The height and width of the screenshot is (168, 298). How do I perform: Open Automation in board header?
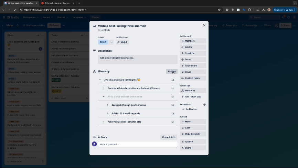249,25
